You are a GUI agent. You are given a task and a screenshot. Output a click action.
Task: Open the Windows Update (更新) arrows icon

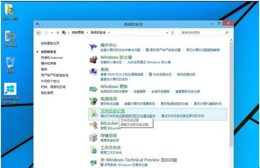pos(93,89)
